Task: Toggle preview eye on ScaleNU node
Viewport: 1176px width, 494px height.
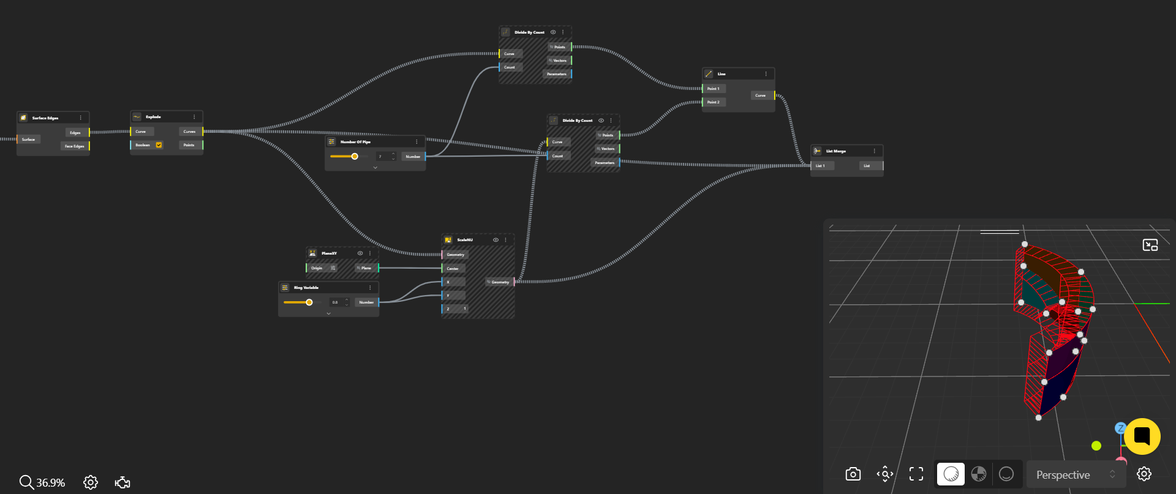Action: click(x=496, y=240)
